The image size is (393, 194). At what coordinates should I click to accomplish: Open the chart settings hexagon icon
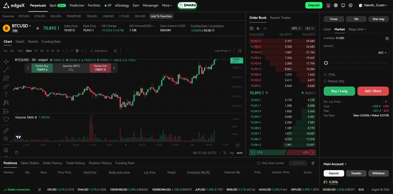(x=115, y=51)
